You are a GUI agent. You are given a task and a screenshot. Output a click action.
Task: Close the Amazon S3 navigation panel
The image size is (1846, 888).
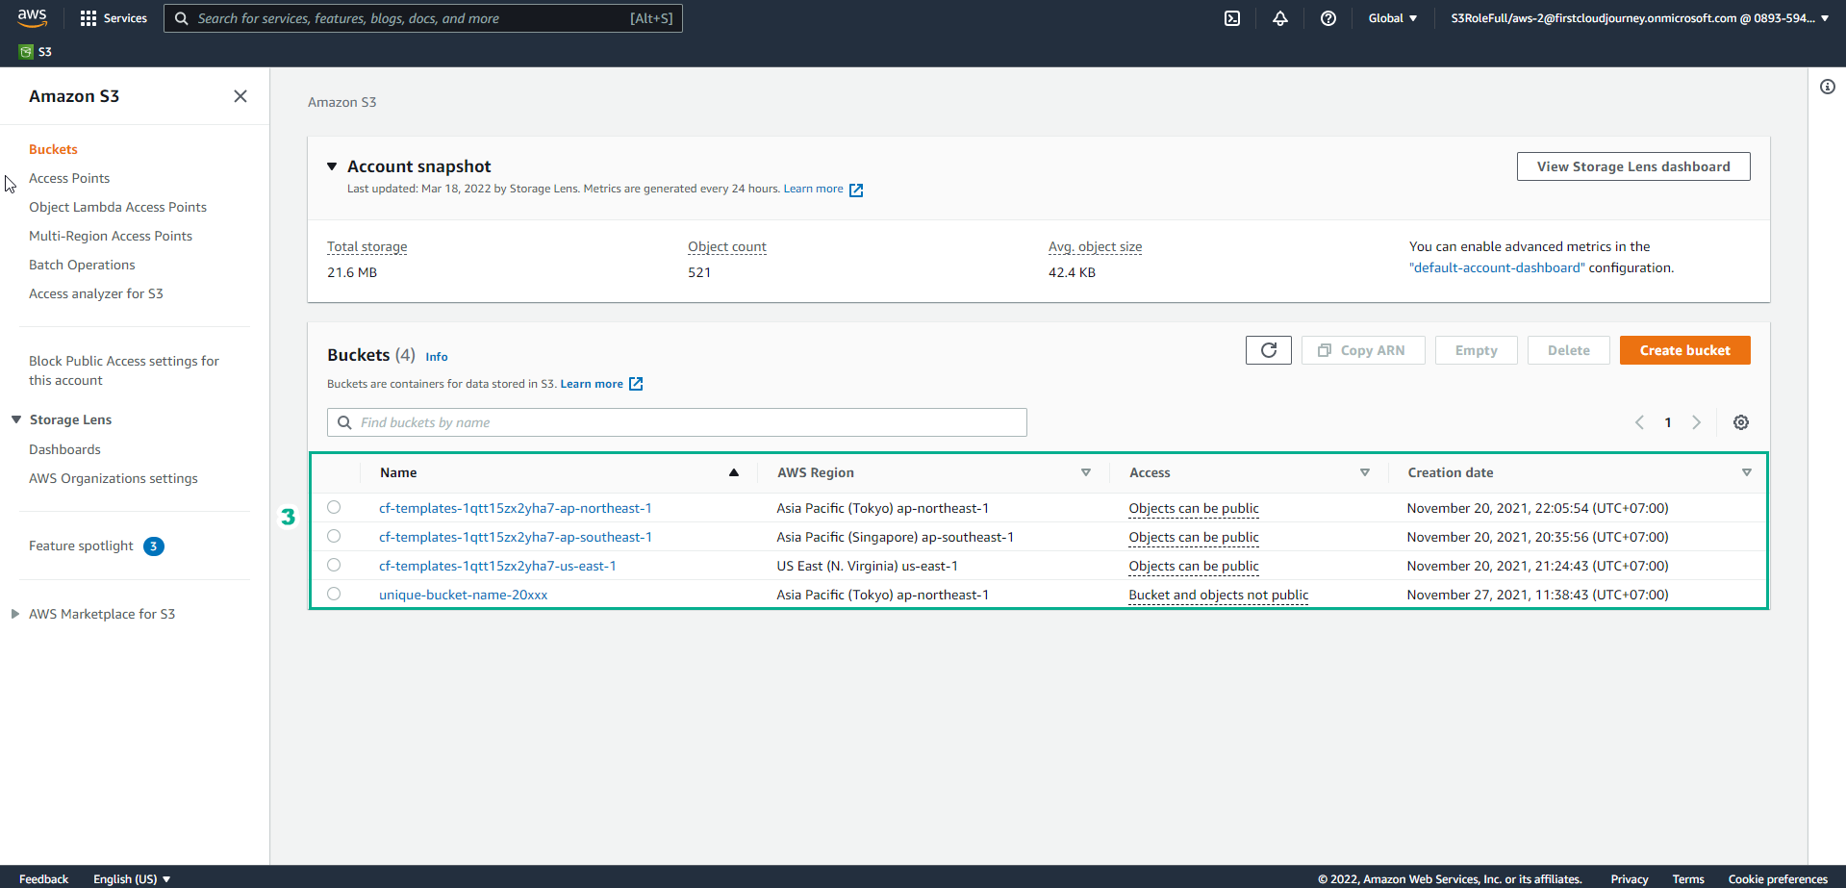240,96
